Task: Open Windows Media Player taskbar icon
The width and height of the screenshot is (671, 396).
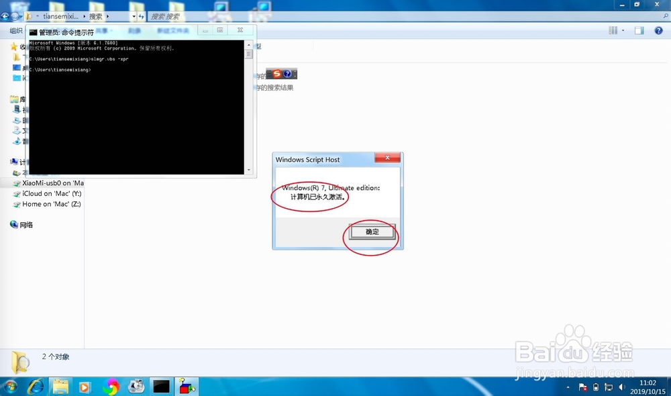Action: point(85,387)
